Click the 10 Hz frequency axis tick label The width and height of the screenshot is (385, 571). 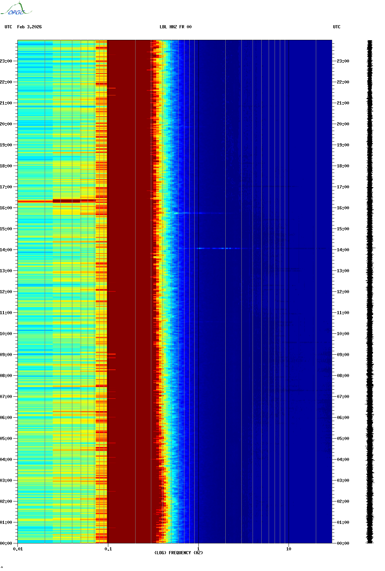(x=289, y=549)
